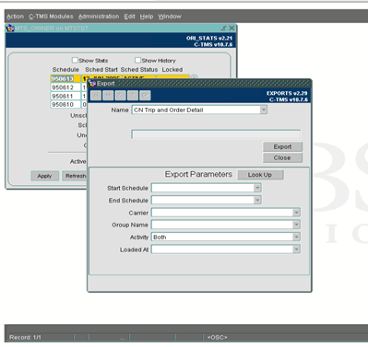Click the Export window title icon
The image size is (368, 347).
pos(92,83)
